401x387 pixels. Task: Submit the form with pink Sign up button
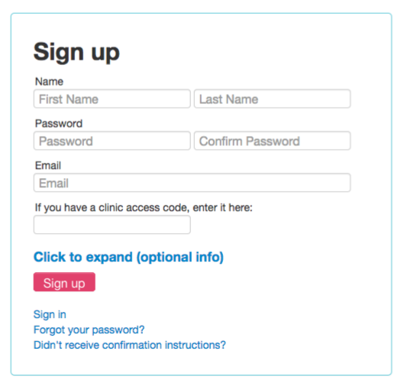(x=64, y=282)
